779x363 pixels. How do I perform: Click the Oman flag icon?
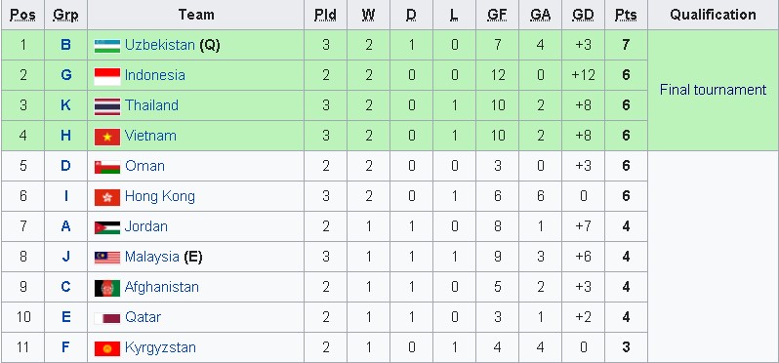click(x=107, y=167)
